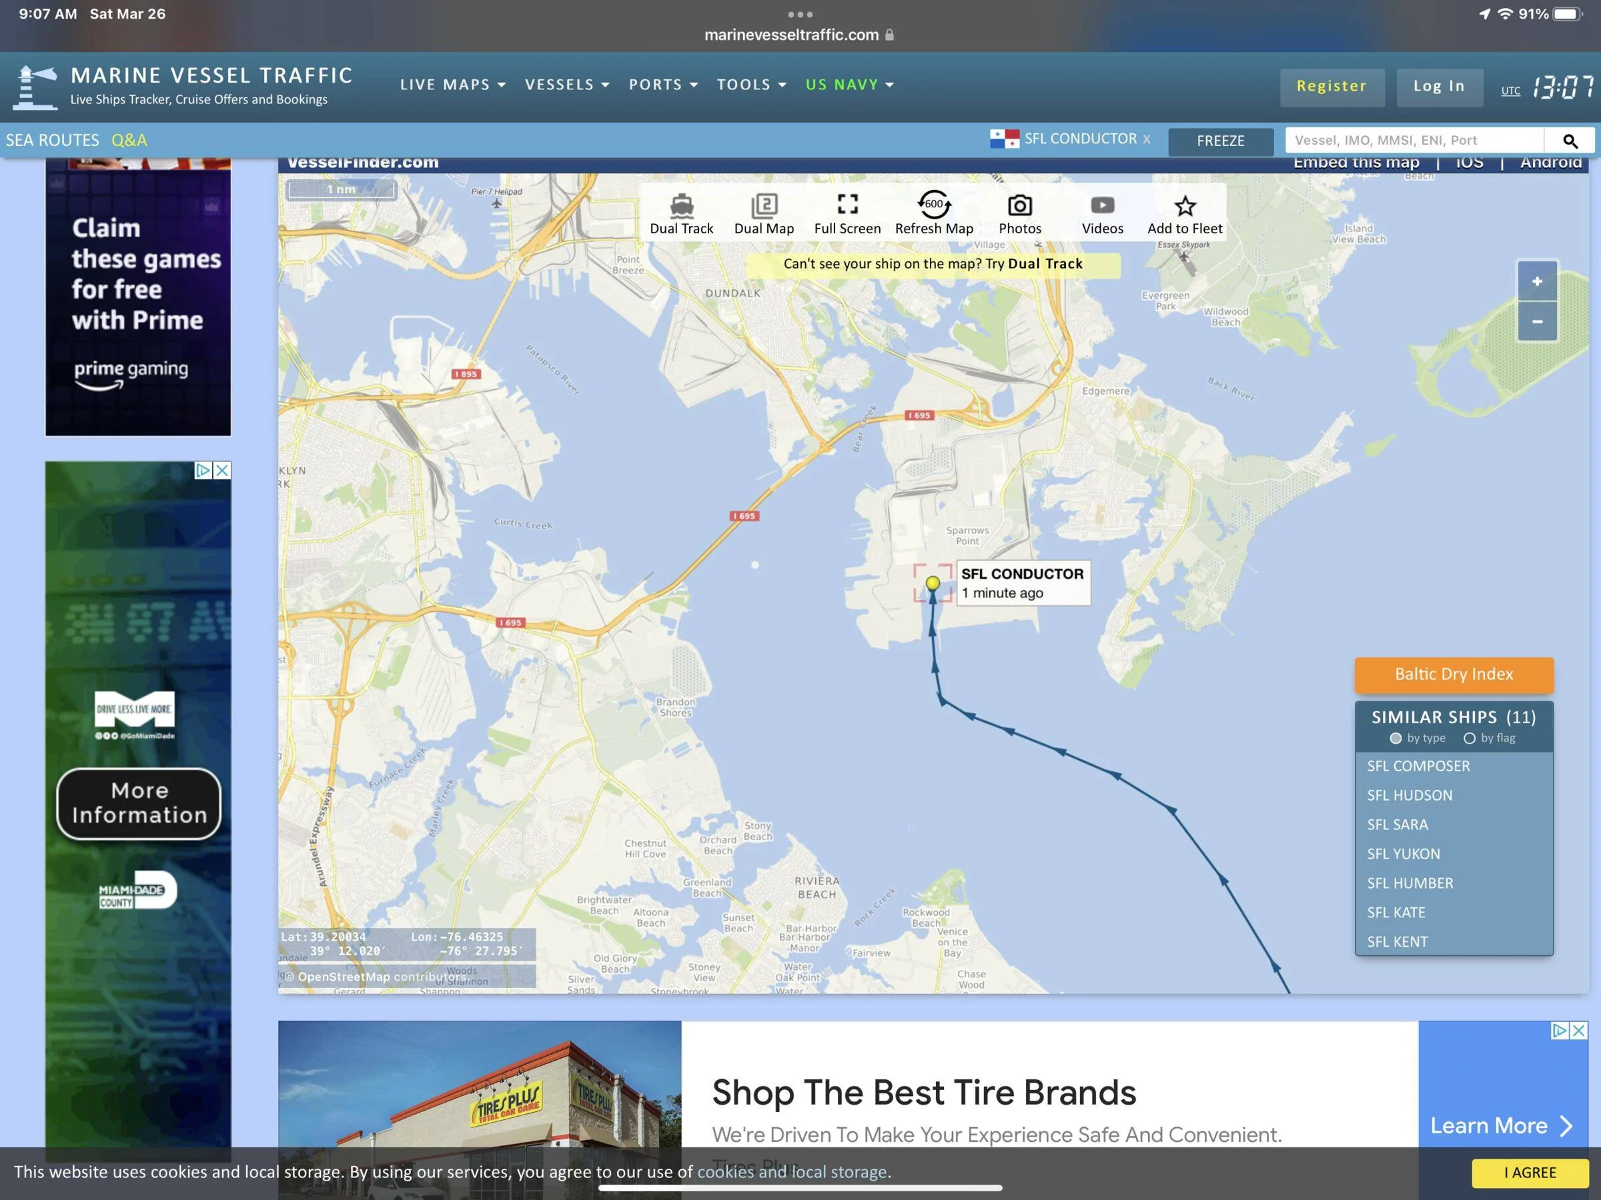Remove SFL CONDUCTOR tag with the x
Screen dimensions: 1601x1200
[x=1147, y=139]
